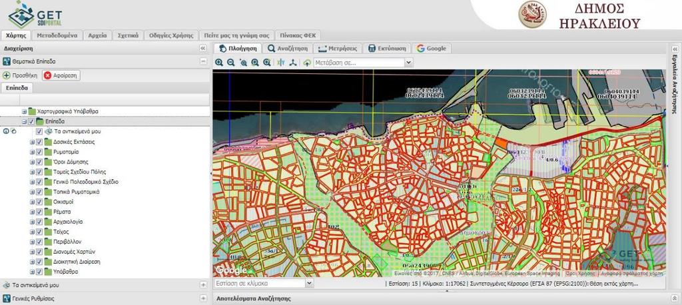Click the small refresh icon next to info icon
Viewport: 682px width, 305px height.
coord(13,131)
